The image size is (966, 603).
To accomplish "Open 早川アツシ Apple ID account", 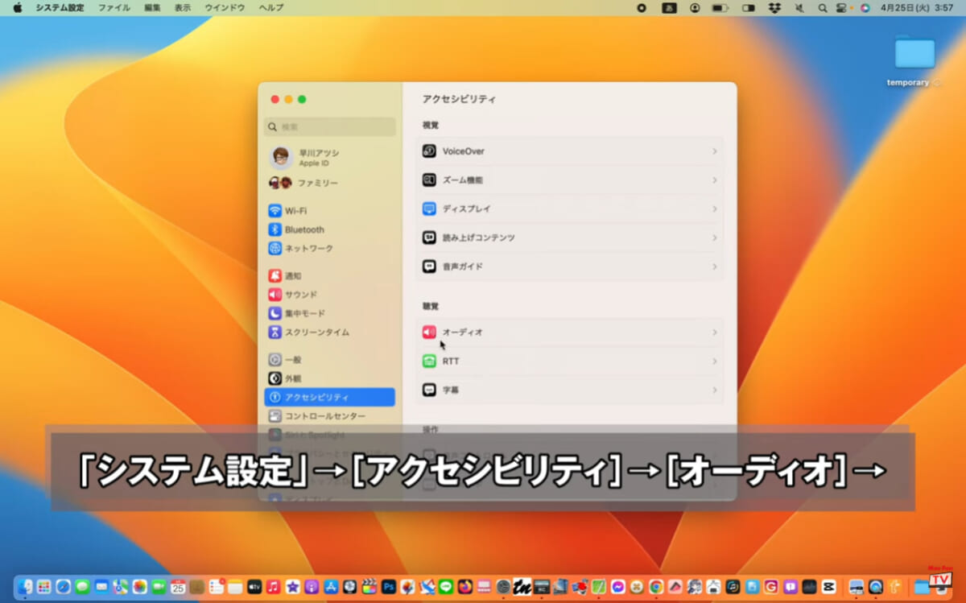I will 330,157.
